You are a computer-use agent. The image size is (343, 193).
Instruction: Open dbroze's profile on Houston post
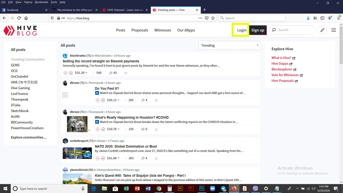(74, 112)
